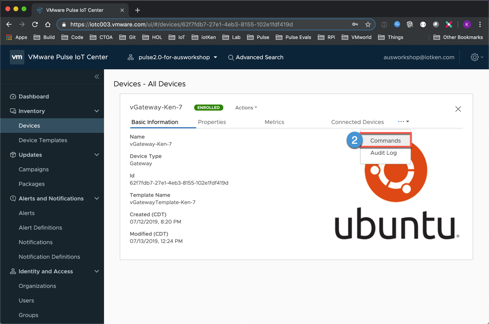Click the organization hierarchy icon beside pulse2.0-for-ausworkshop
This screenshot has height=324, width=489.
(x=131, y=58)
